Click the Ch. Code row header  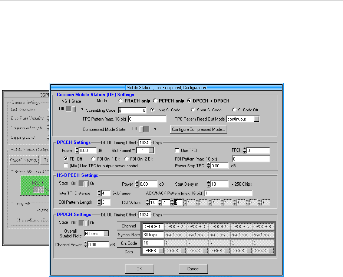coord(129,243)
